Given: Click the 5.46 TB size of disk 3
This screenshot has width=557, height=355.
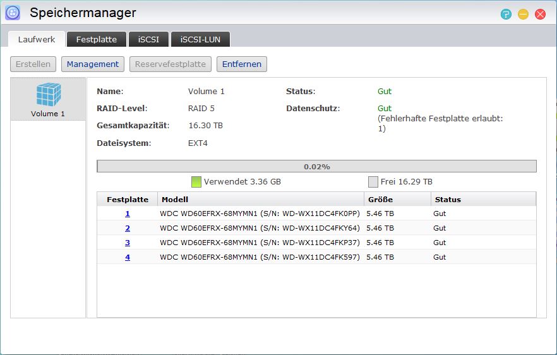Looking at the screenshot, I should [x=380, y=243].
